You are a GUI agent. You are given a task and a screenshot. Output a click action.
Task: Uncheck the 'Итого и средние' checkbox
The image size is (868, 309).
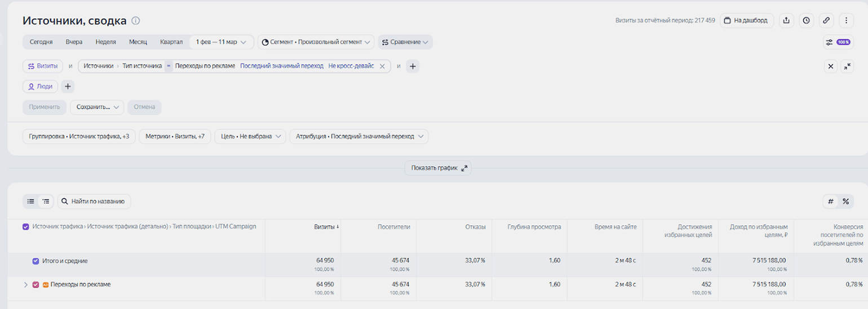(36, 261)
